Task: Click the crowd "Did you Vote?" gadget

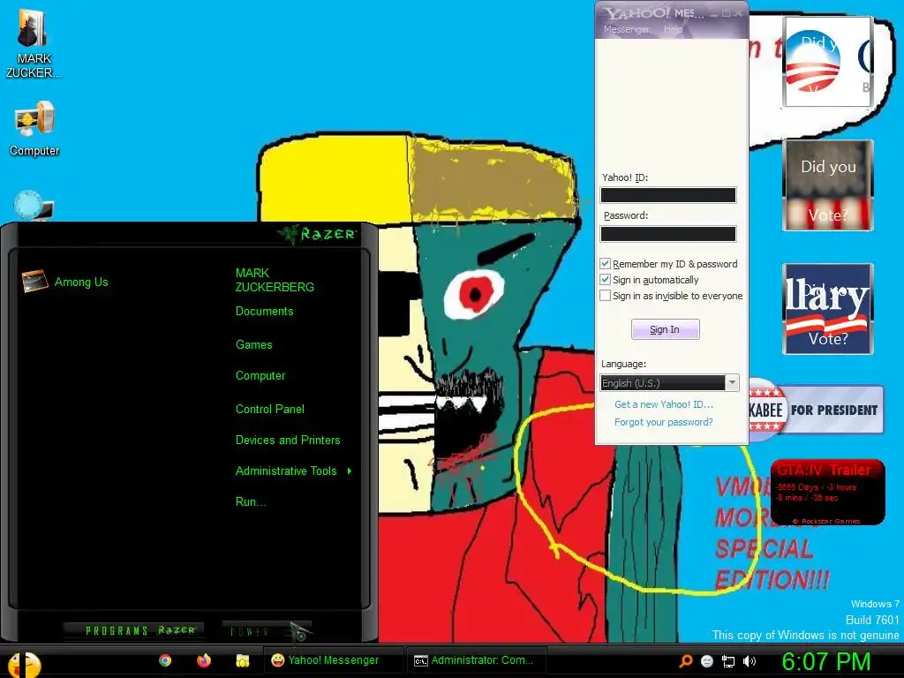Action: [x=827, y=185]
